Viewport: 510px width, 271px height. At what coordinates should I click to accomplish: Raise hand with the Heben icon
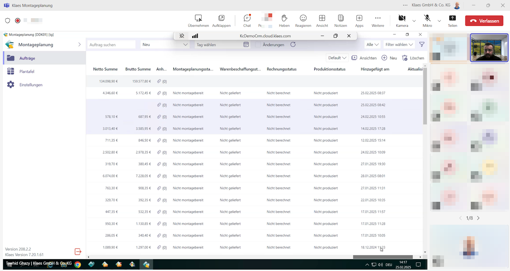coord(284,18)
